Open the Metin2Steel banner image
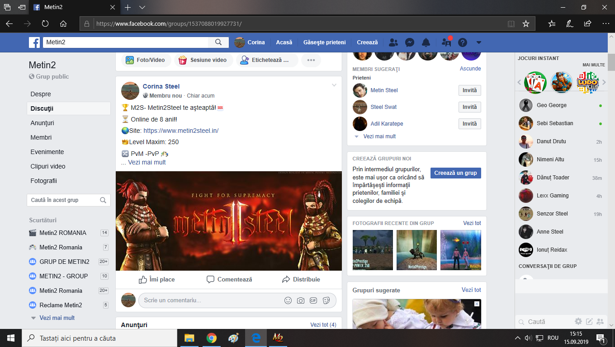Screen dimensions: 615x347 pyautogui.click(x=229, y=221)
